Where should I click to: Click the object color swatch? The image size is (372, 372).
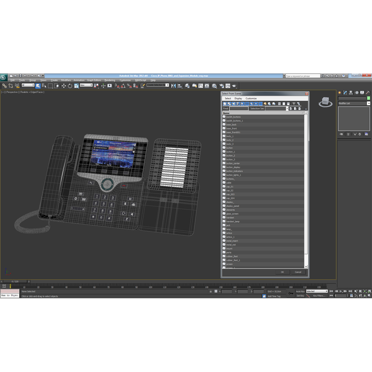pos(369,98)
